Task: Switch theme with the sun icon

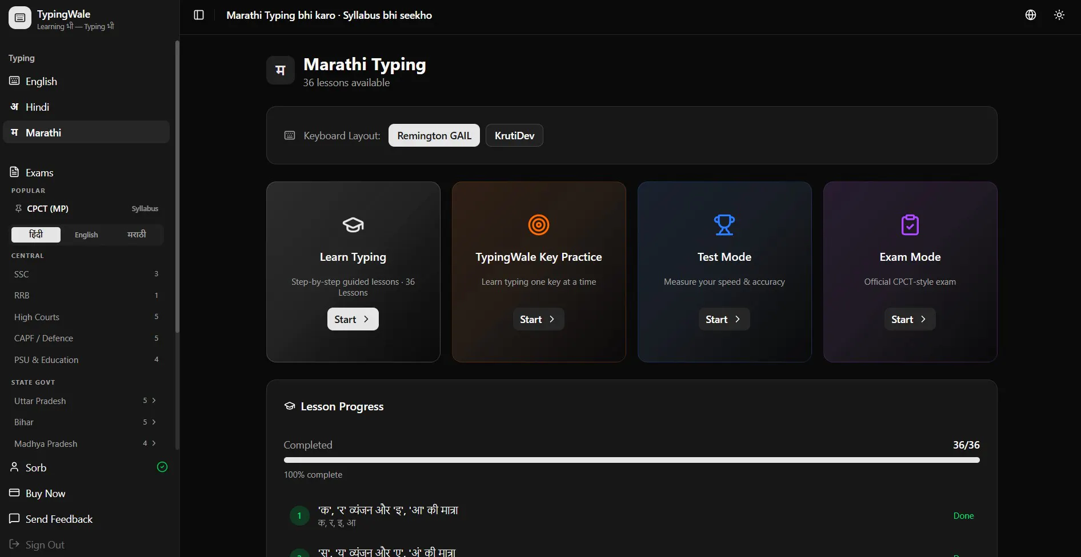Action: [x=1059, y=15]
